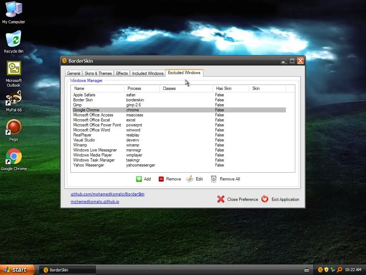Select the Border Skin row
Image resolution: width=366 pixels, height=275 pixels.
click(x=179, y=100)
